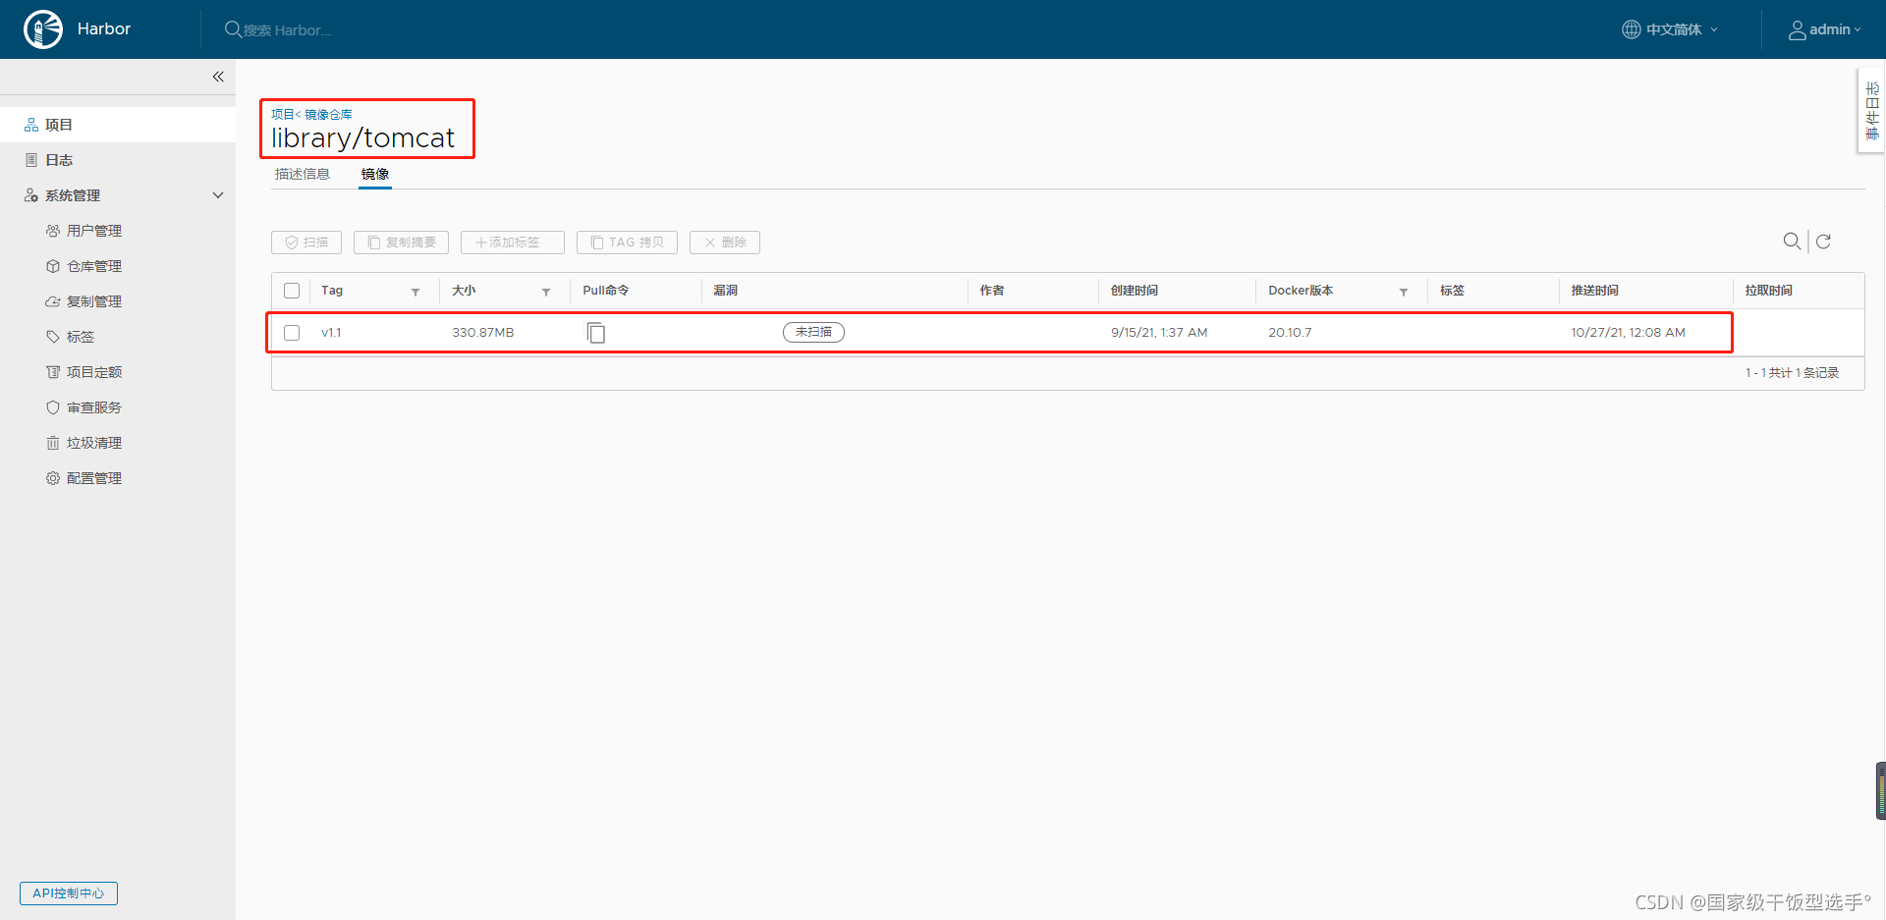Click the table search magnifier icon
Screen dimensions: 1886x920
(x=1792, y=241)
